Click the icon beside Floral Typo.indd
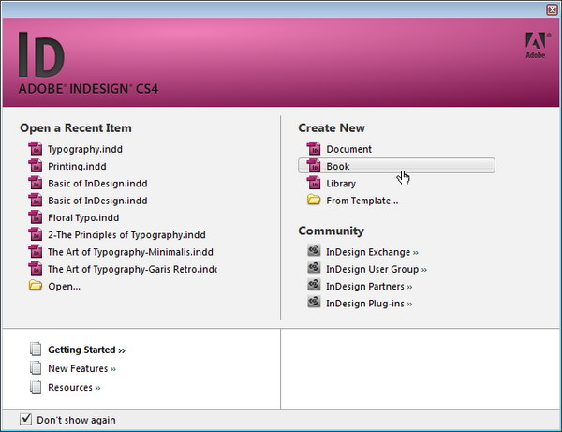 point(36,217)
